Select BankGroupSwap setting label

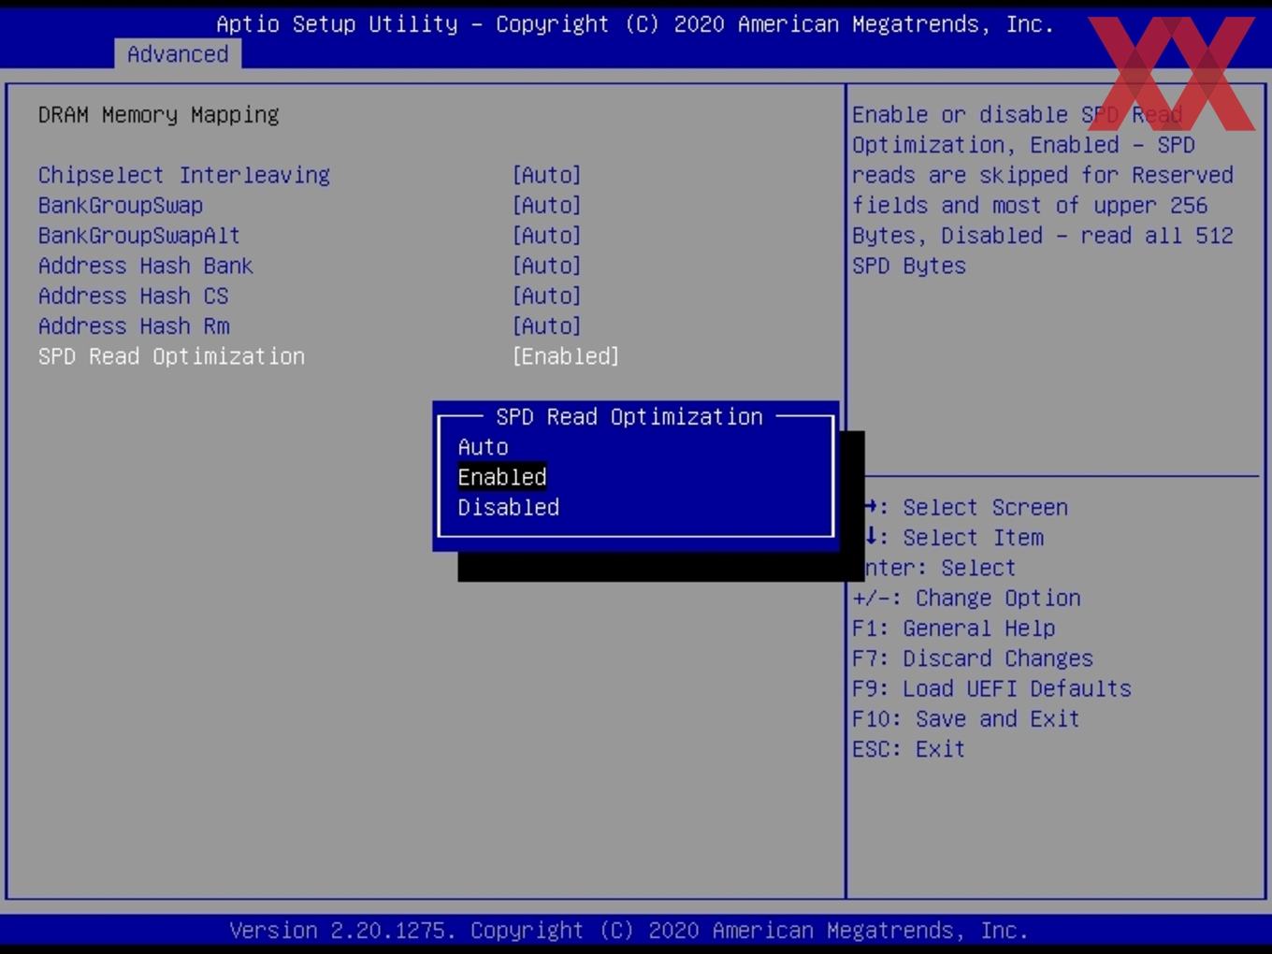click(x=121, y=205)
